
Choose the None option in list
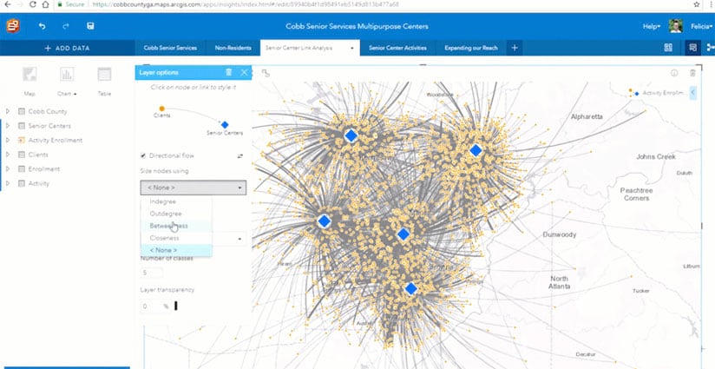(x=176, y=250)
